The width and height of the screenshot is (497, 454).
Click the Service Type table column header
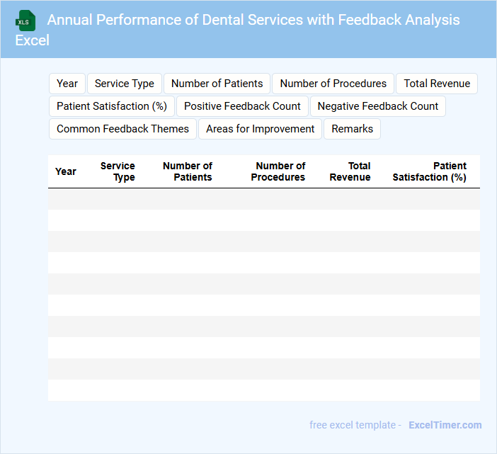point(118,171)
